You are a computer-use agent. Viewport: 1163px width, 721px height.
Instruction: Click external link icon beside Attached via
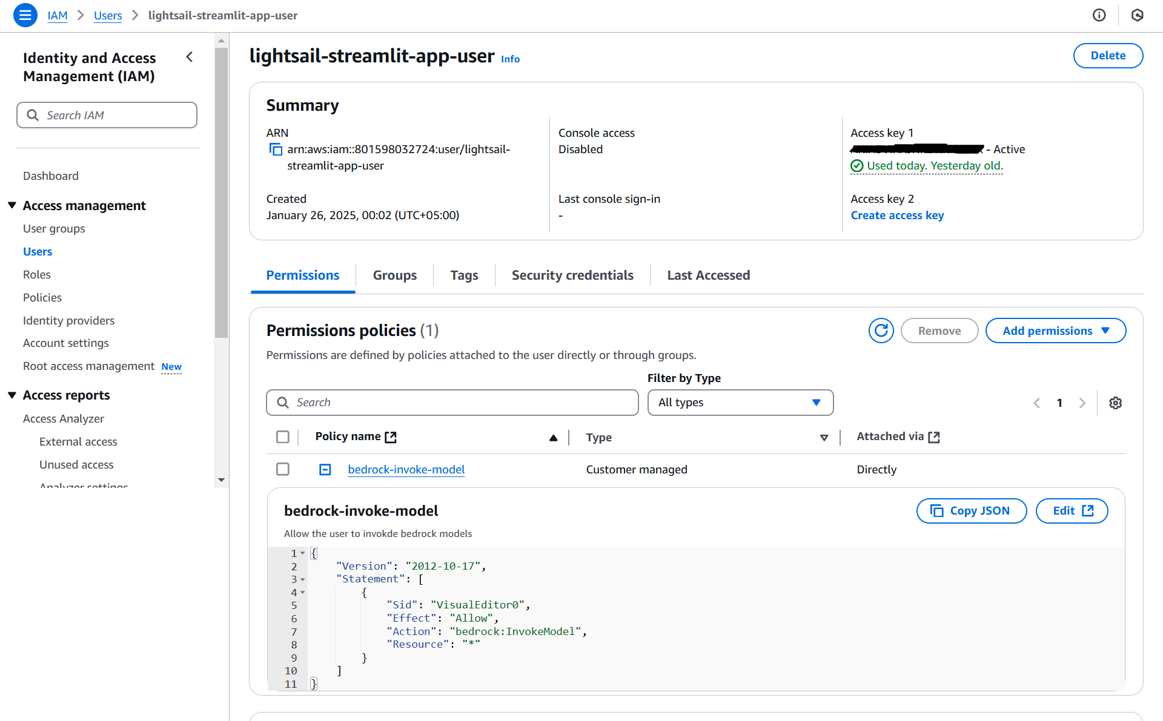934,437
